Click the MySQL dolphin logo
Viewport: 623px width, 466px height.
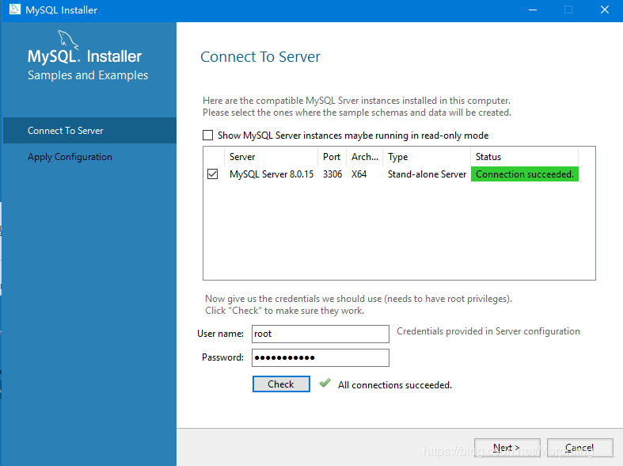point(68,40)
